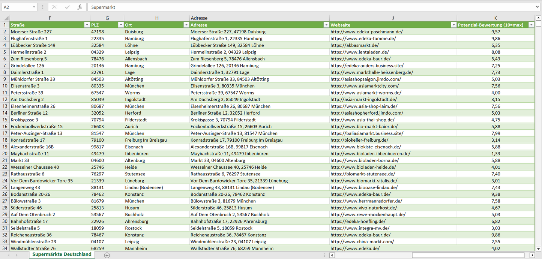Click the Enter checkmark icon in formula bar
Screen dimensions: 542x259
click(67, 7)
